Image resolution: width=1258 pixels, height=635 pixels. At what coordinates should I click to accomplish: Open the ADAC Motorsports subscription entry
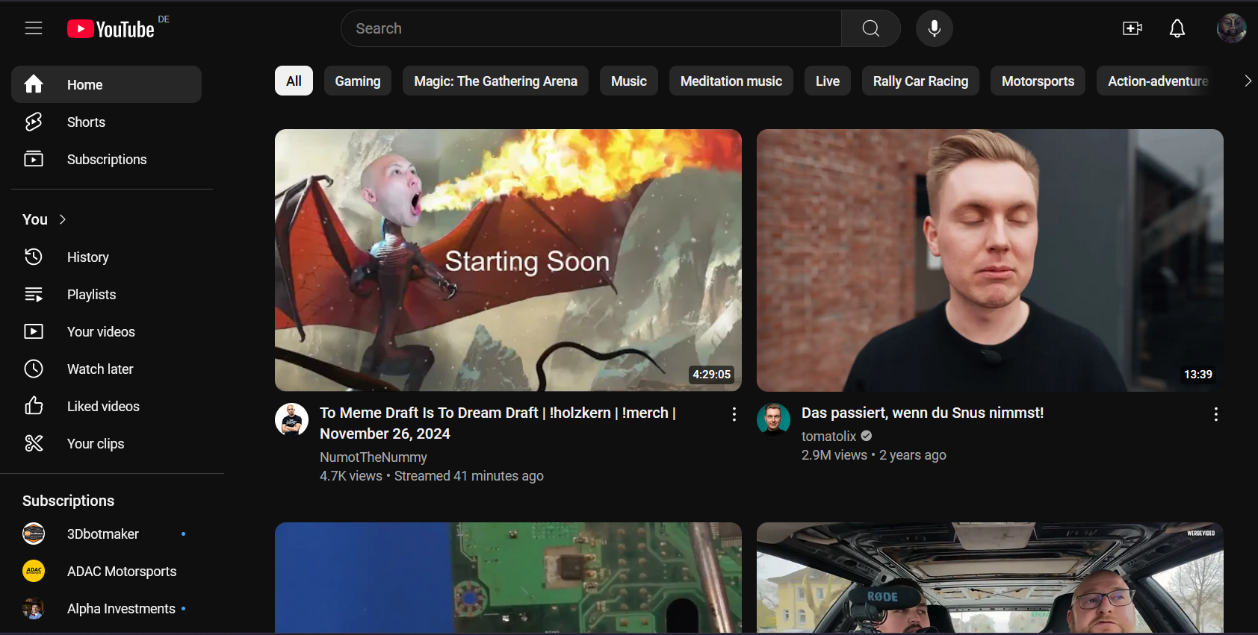point(106,571)
